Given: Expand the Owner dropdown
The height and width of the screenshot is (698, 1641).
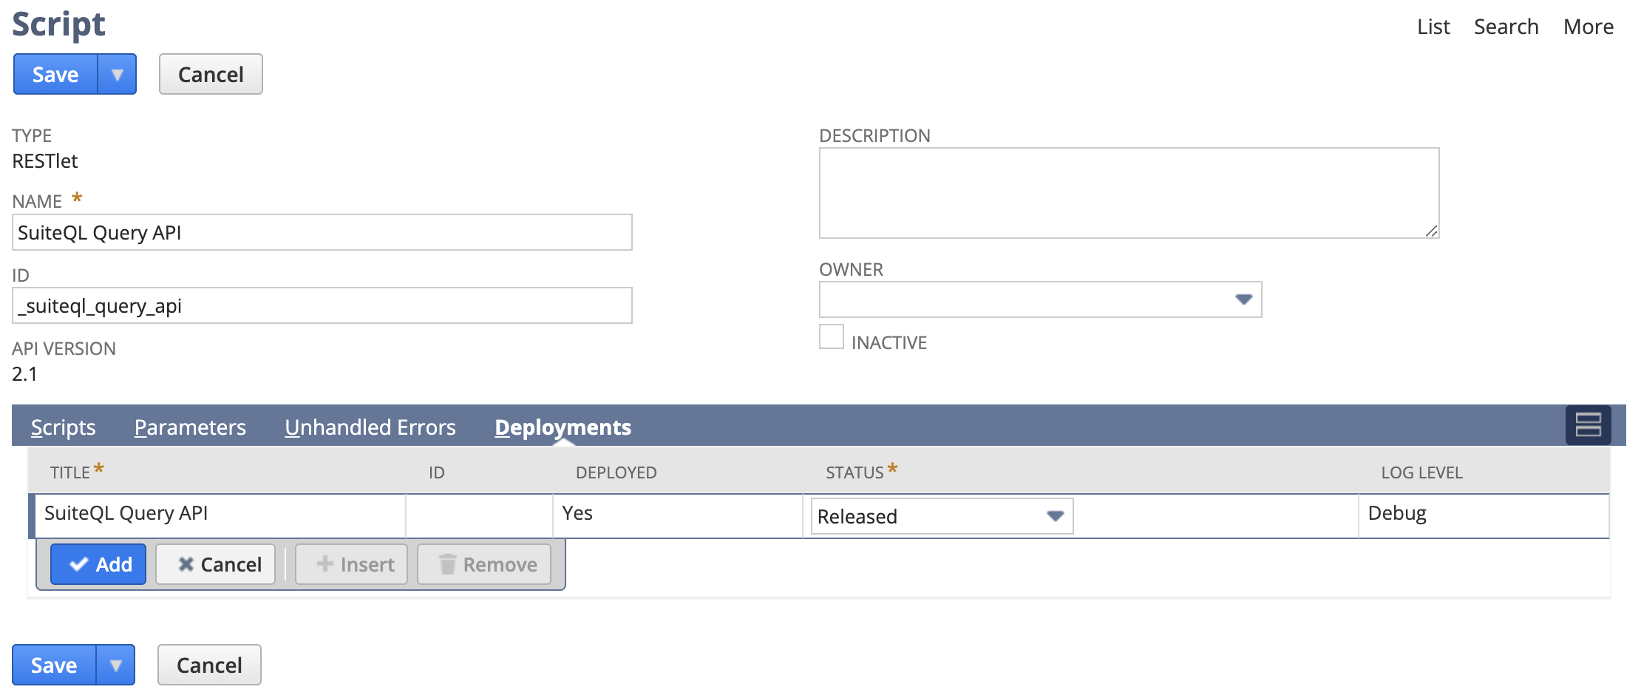Looking at the screenshot, I should pyautogui.click(x=1243, y=299).
